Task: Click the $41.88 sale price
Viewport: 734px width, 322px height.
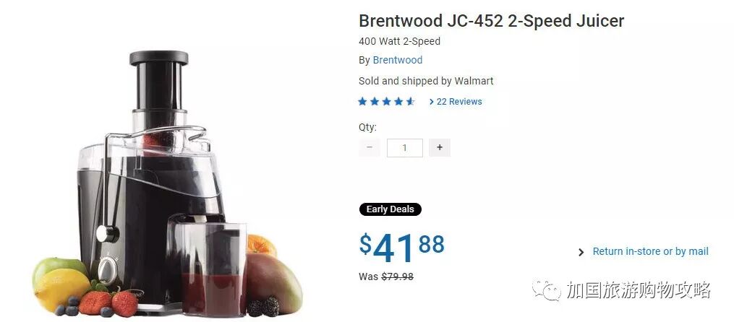Action: (401, 248)
